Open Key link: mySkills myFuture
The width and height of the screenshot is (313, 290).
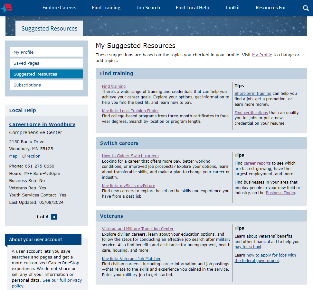(128, 186)
